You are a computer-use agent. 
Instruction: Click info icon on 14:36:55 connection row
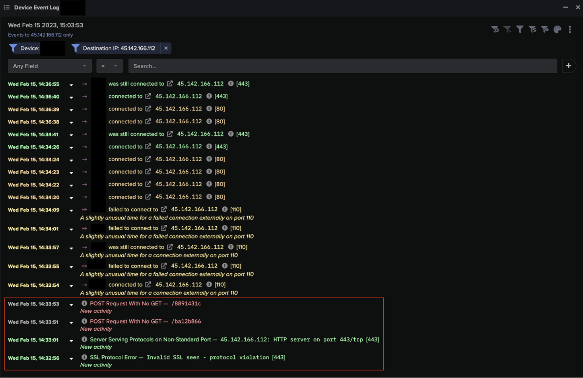tap(231, 84)
